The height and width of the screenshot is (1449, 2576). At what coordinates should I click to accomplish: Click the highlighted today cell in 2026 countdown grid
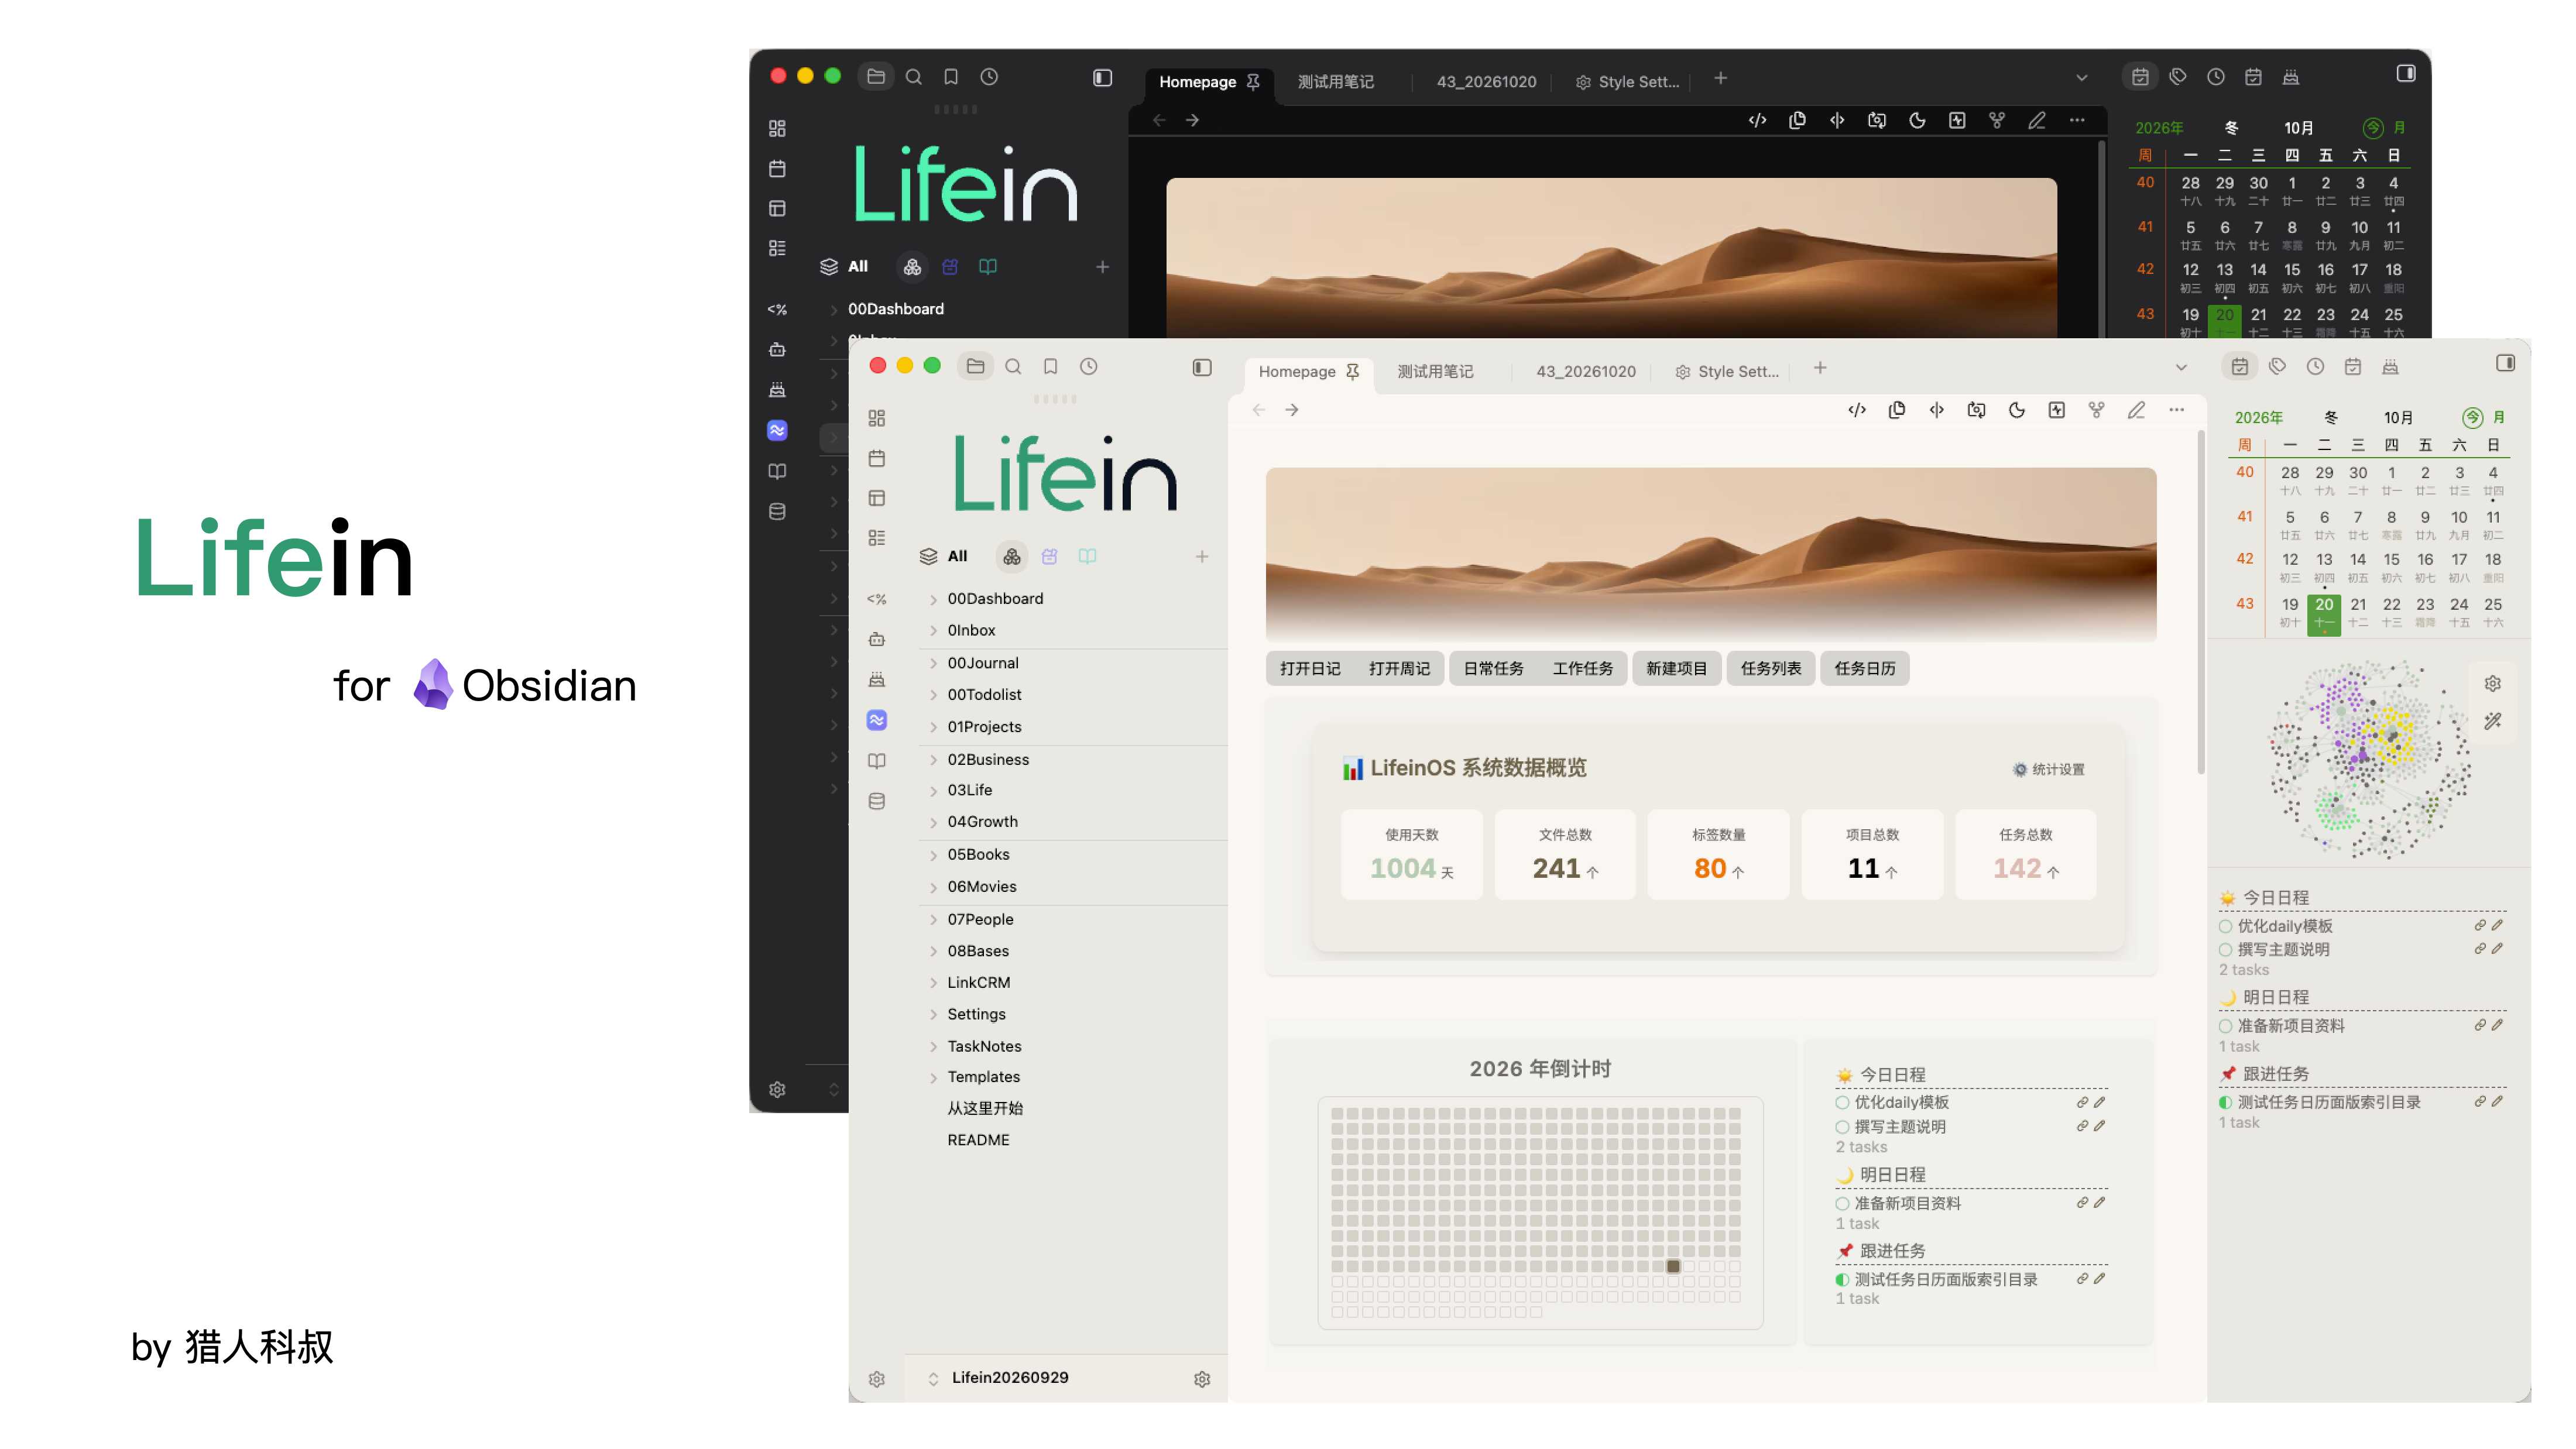(1673, 1266)
